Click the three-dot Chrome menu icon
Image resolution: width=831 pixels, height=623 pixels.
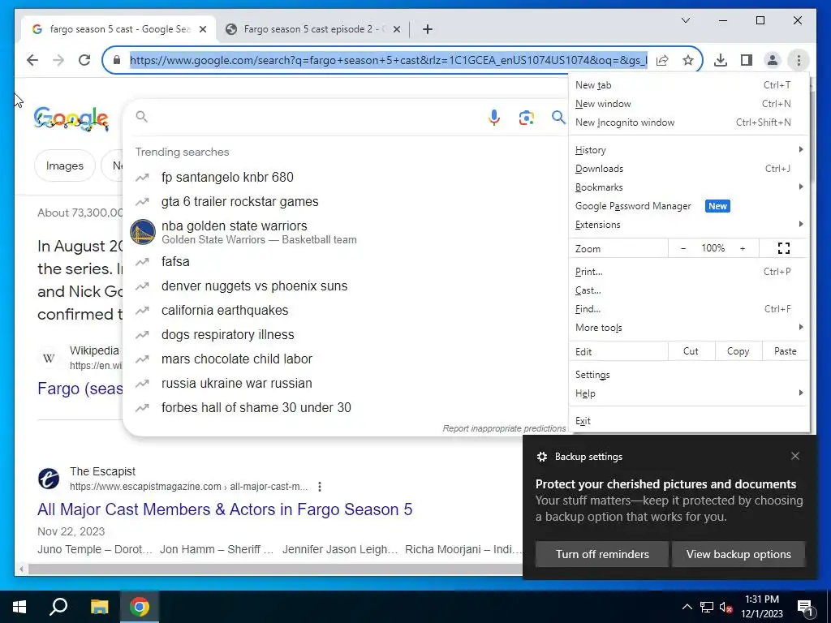coord(799,60)
